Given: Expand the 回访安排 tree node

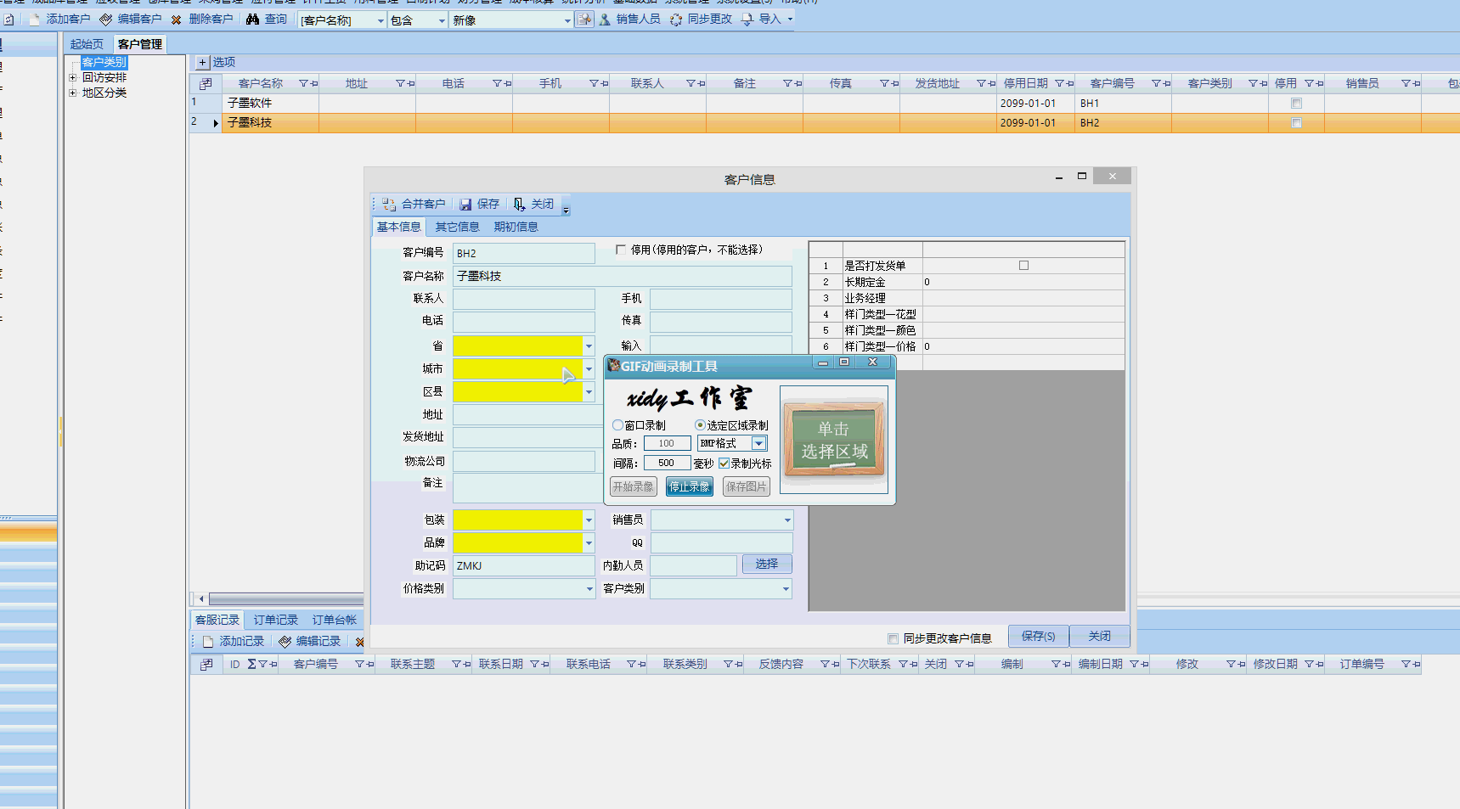Looking at the screenshot, I should 73,77.
